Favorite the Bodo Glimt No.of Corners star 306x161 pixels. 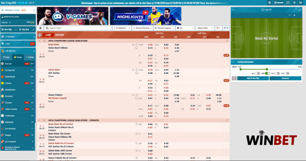tap(137, 124)
